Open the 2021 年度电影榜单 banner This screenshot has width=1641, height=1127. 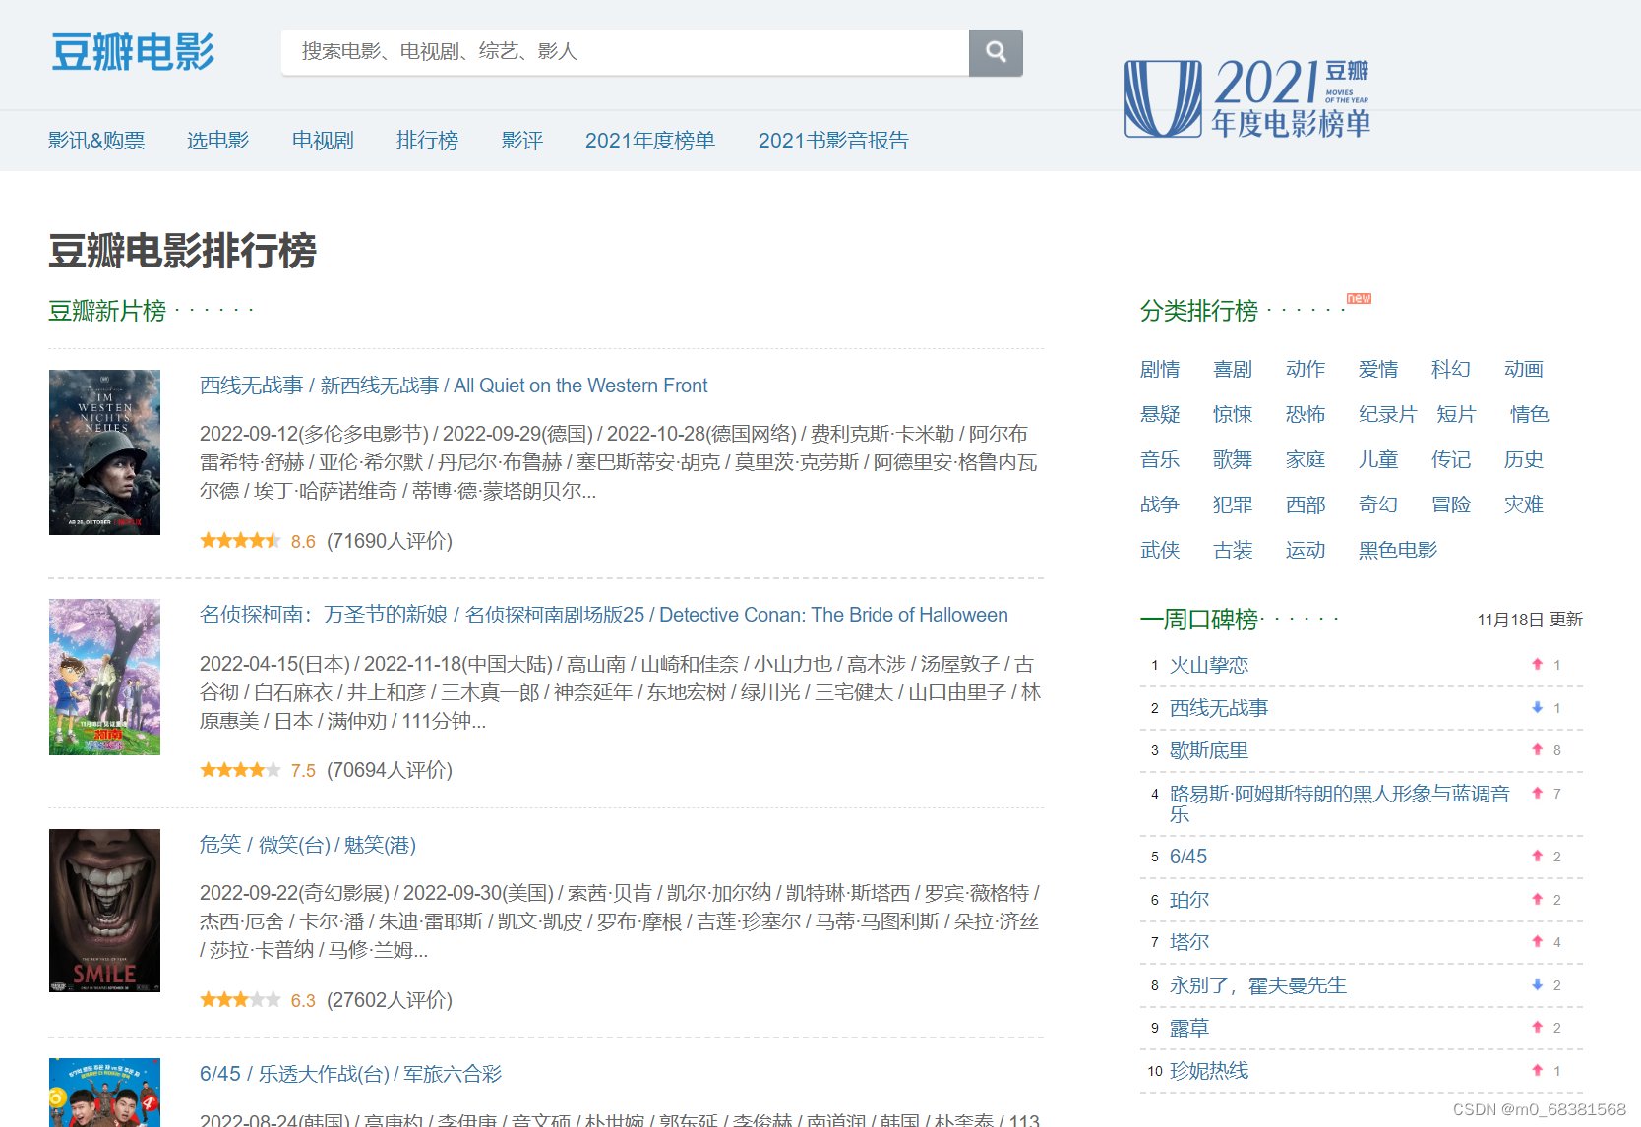click(1247, 98)
